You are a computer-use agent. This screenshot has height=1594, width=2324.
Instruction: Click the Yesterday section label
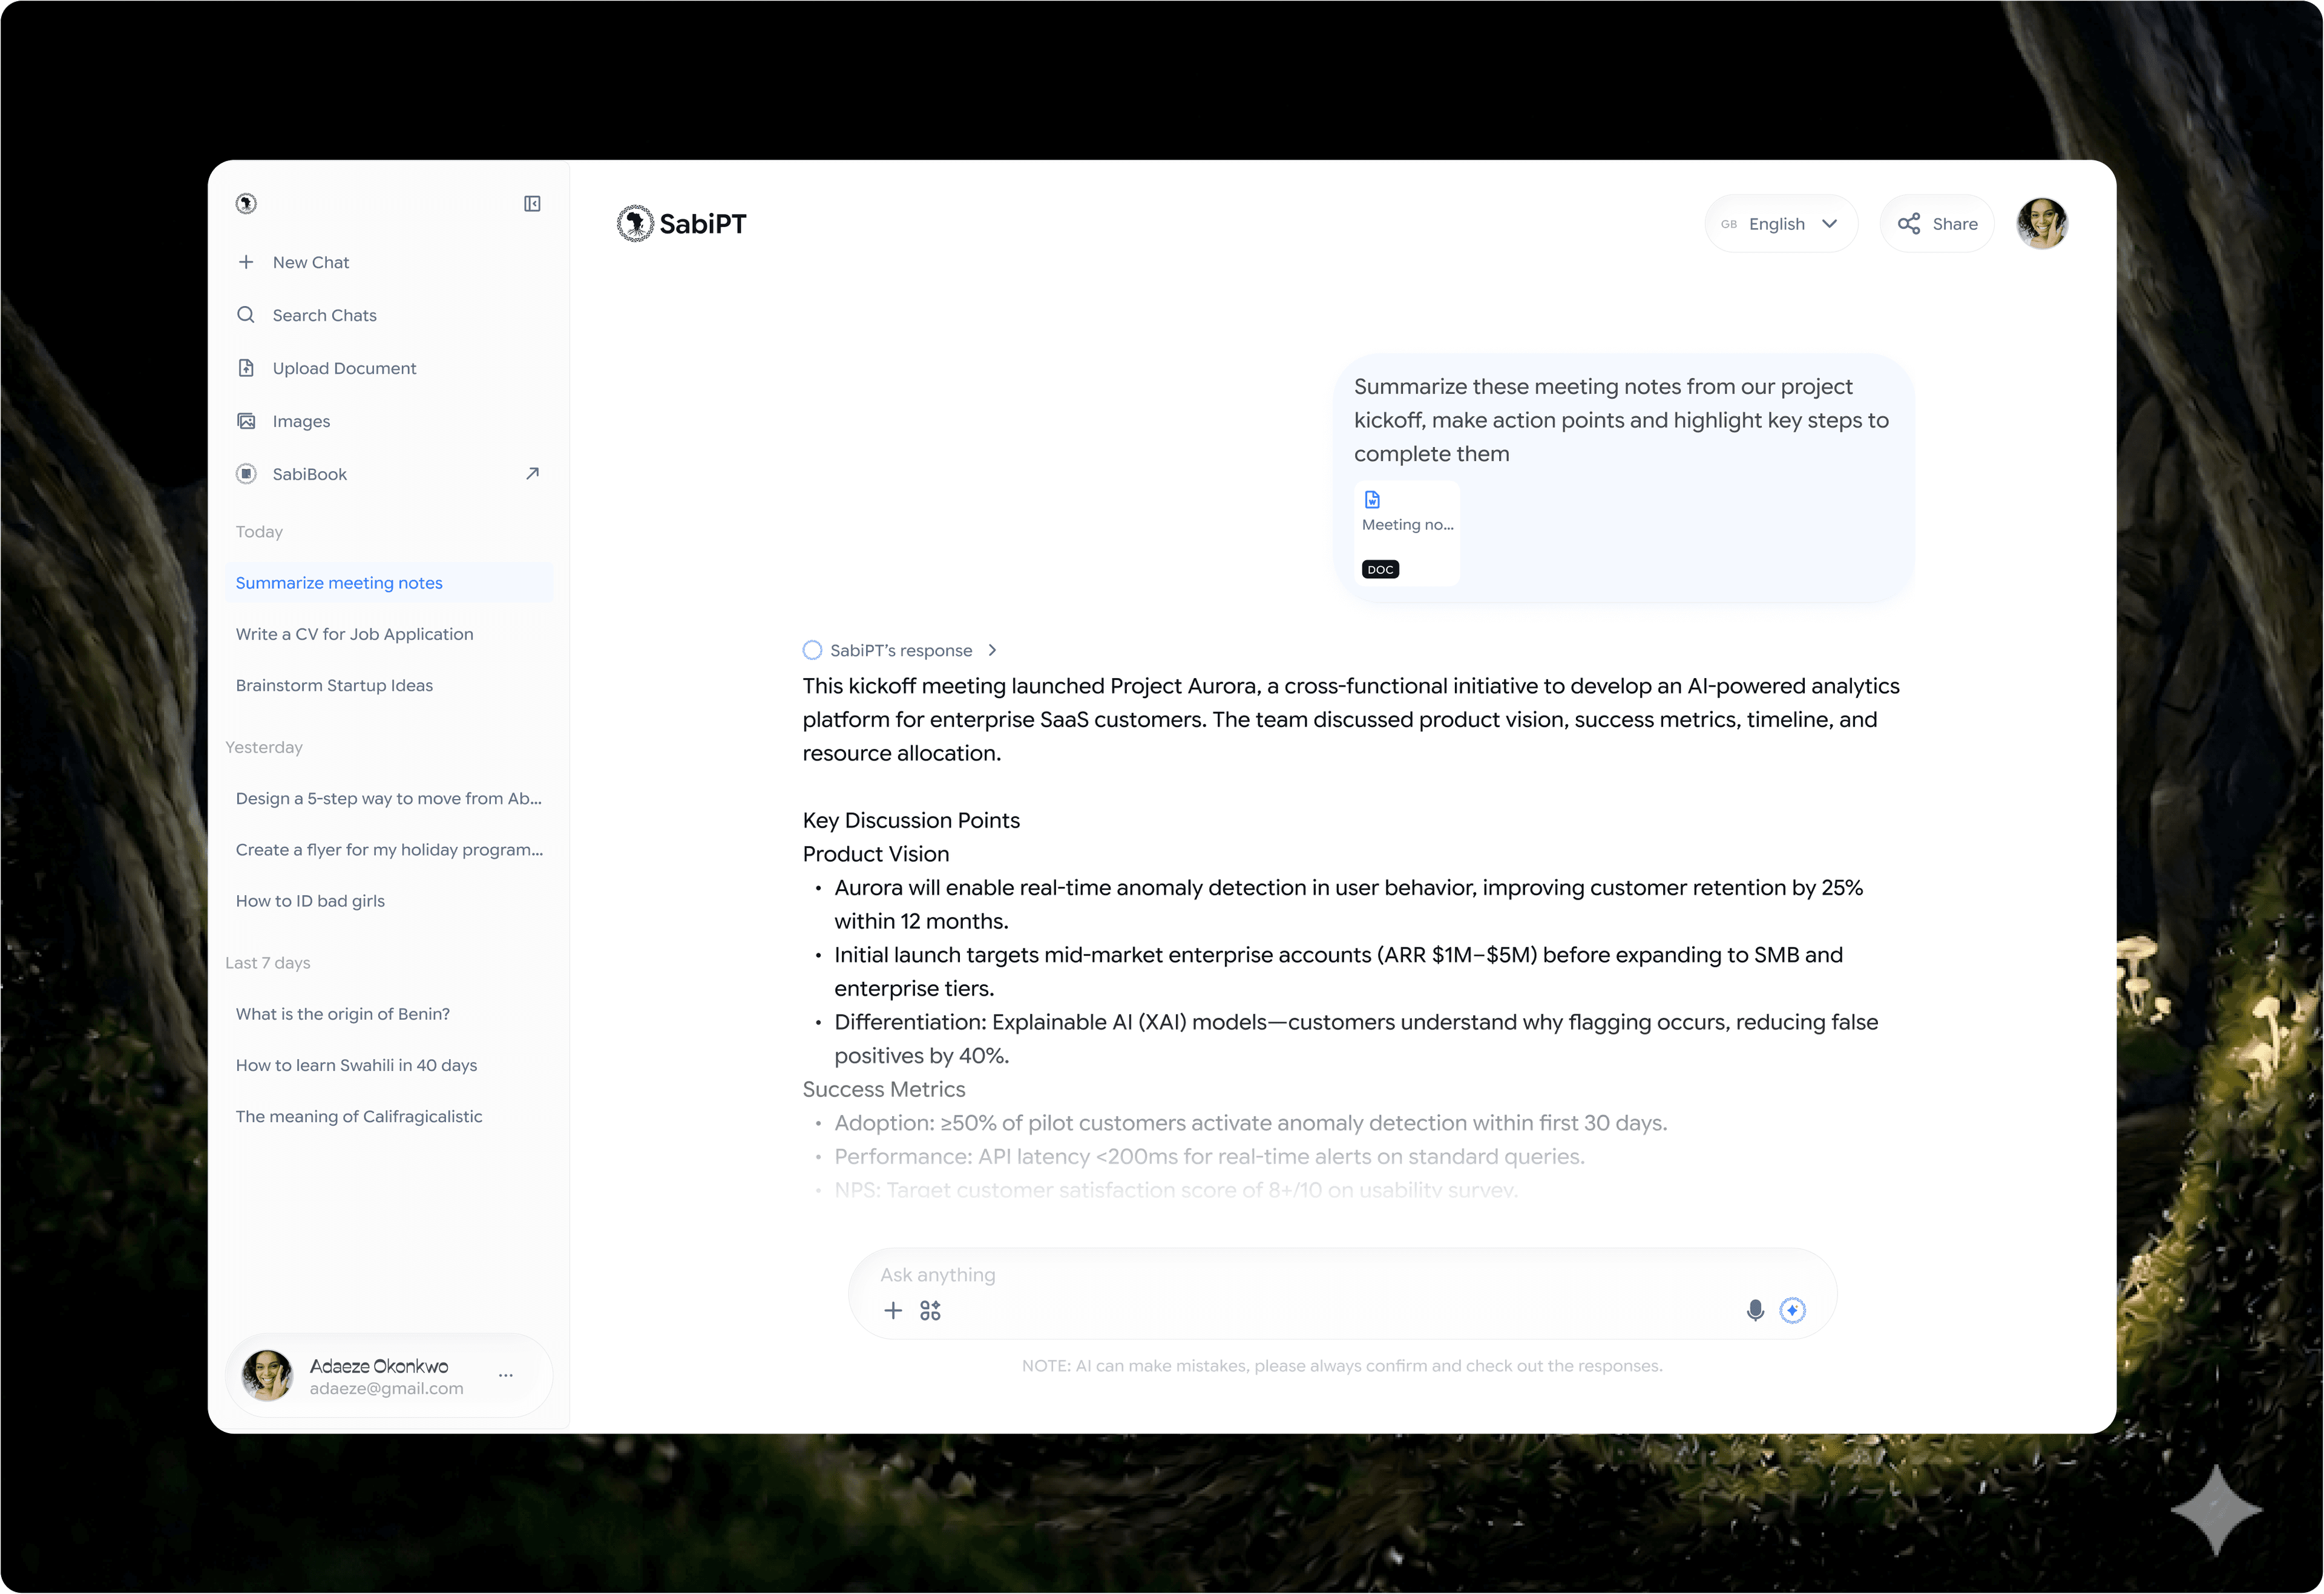point(264,748)
